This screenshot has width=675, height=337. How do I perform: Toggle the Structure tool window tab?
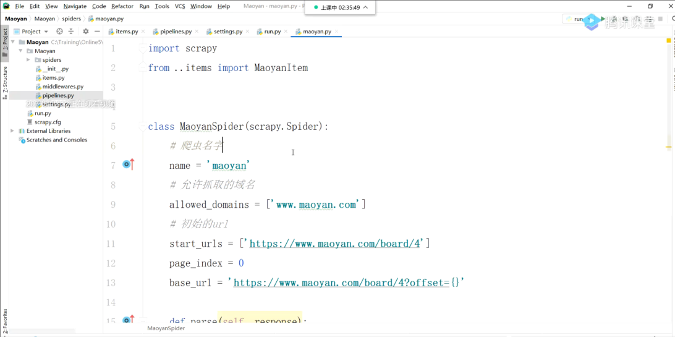coord(5,82)
